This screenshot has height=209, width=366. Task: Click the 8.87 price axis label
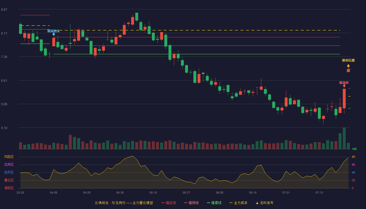(x=4, y=10)
